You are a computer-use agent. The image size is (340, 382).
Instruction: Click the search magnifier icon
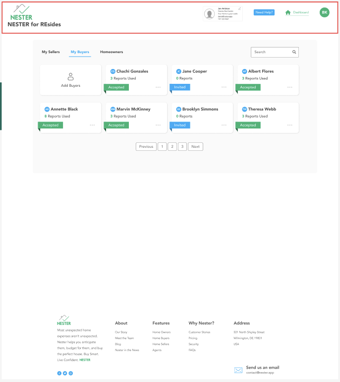294,52
